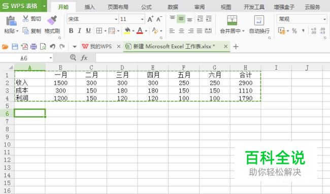Select the Format Painter brush

point(52,20)
